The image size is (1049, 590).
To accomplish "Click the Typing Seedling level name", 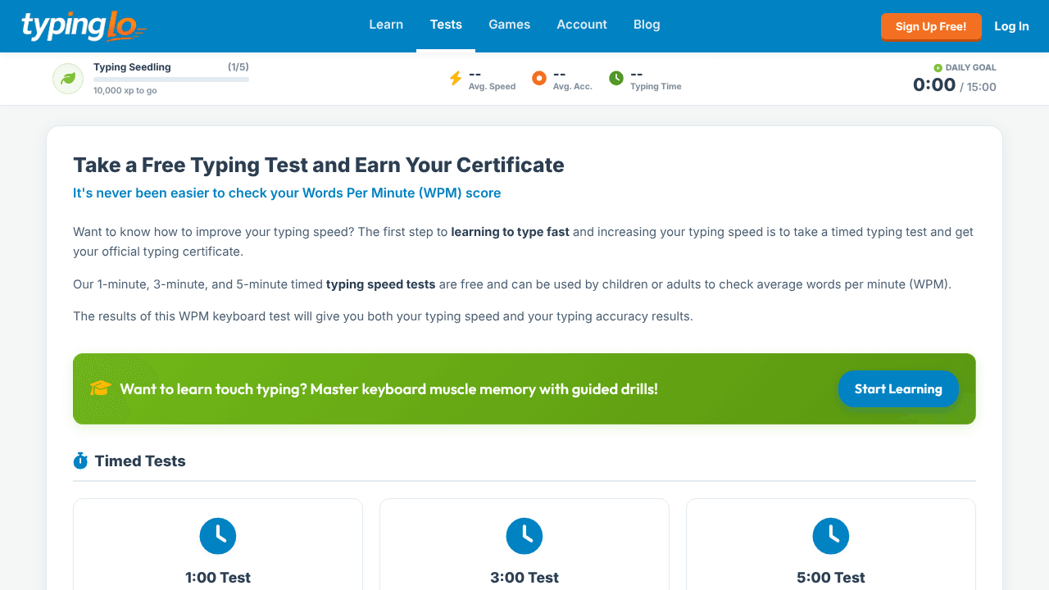I will click(132, 67).
